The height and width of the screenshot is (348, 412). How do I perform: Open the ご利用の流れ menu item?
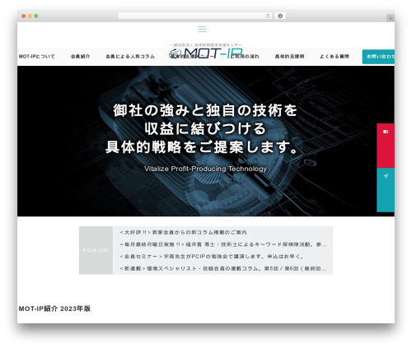coord(245,57)
